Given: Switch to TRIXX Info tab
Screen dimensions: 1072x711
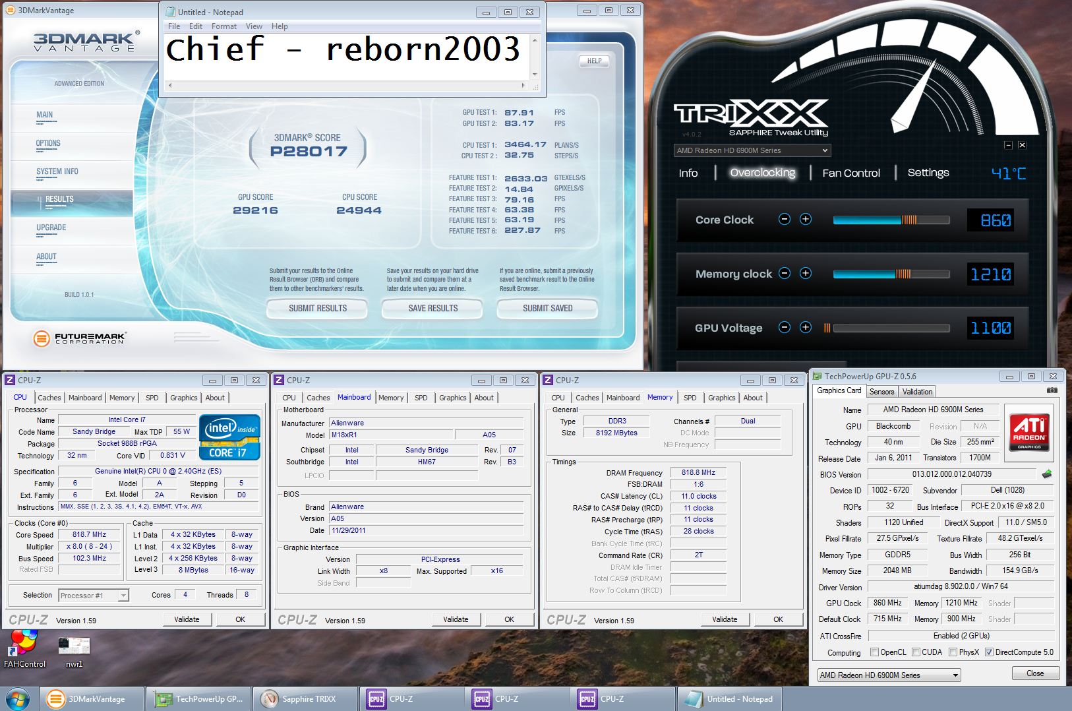Looking at the screenshot, I should pyautogui.click(x=688, y=173).
